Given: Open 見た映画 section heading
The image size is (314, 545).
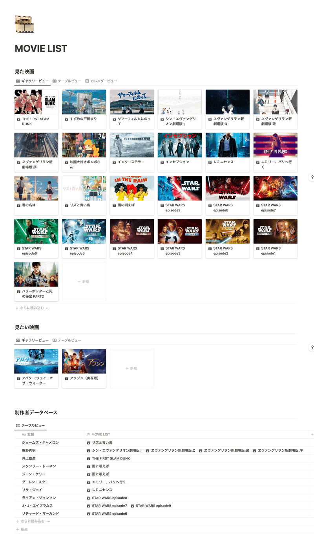Looking at the screenshot, I should [24, 71].
